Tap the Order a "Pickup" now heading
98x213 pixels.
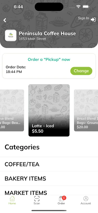(49, 59)
